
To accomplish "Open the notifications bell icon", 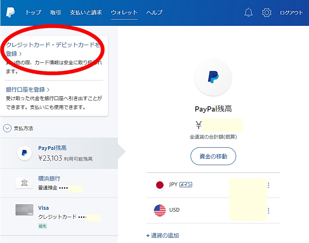I will [x=249, y=13].
